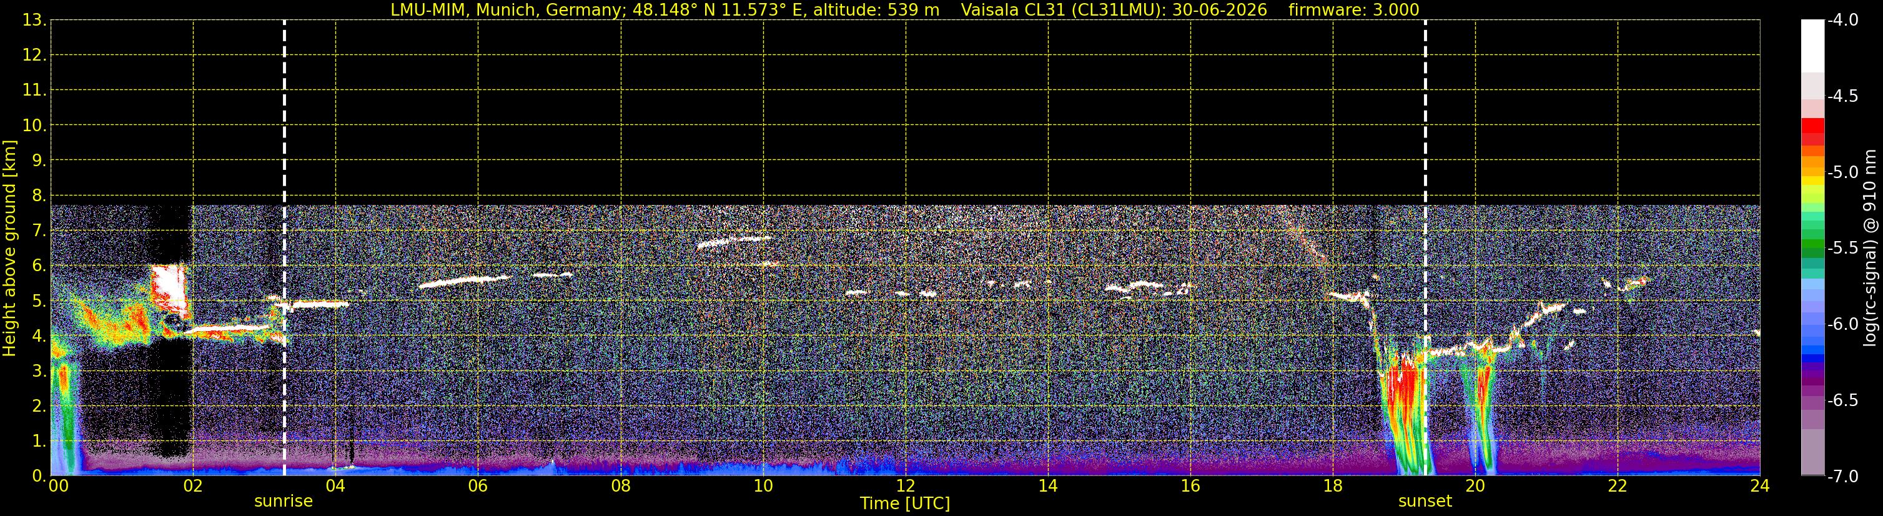Click the 13 km height tick label
The height and width of the screenshot is (516, 1883).
pyautogui.click(x=33, y=21)
